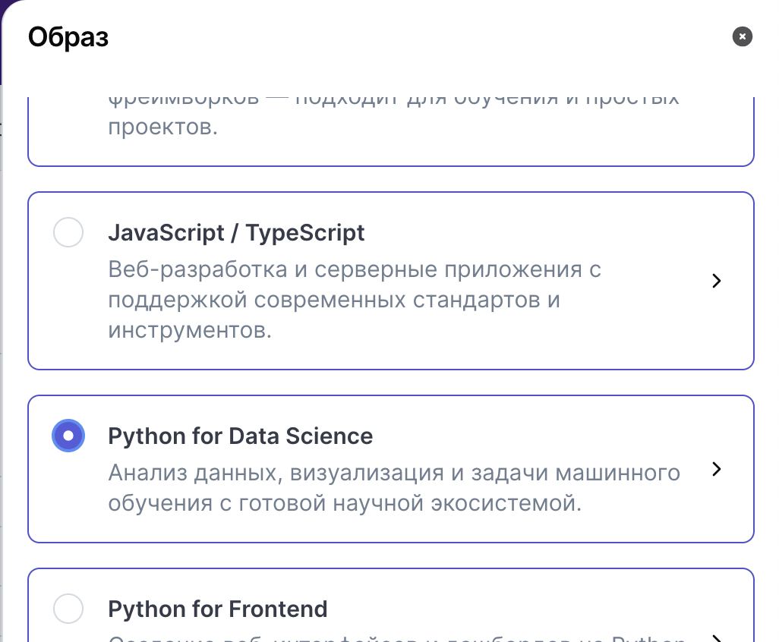The width and height of the screenshot is (779, 642).
Task: Click the description starting with "Веб-разработка"
Action: pyautogui.click(x=355, y=269)
